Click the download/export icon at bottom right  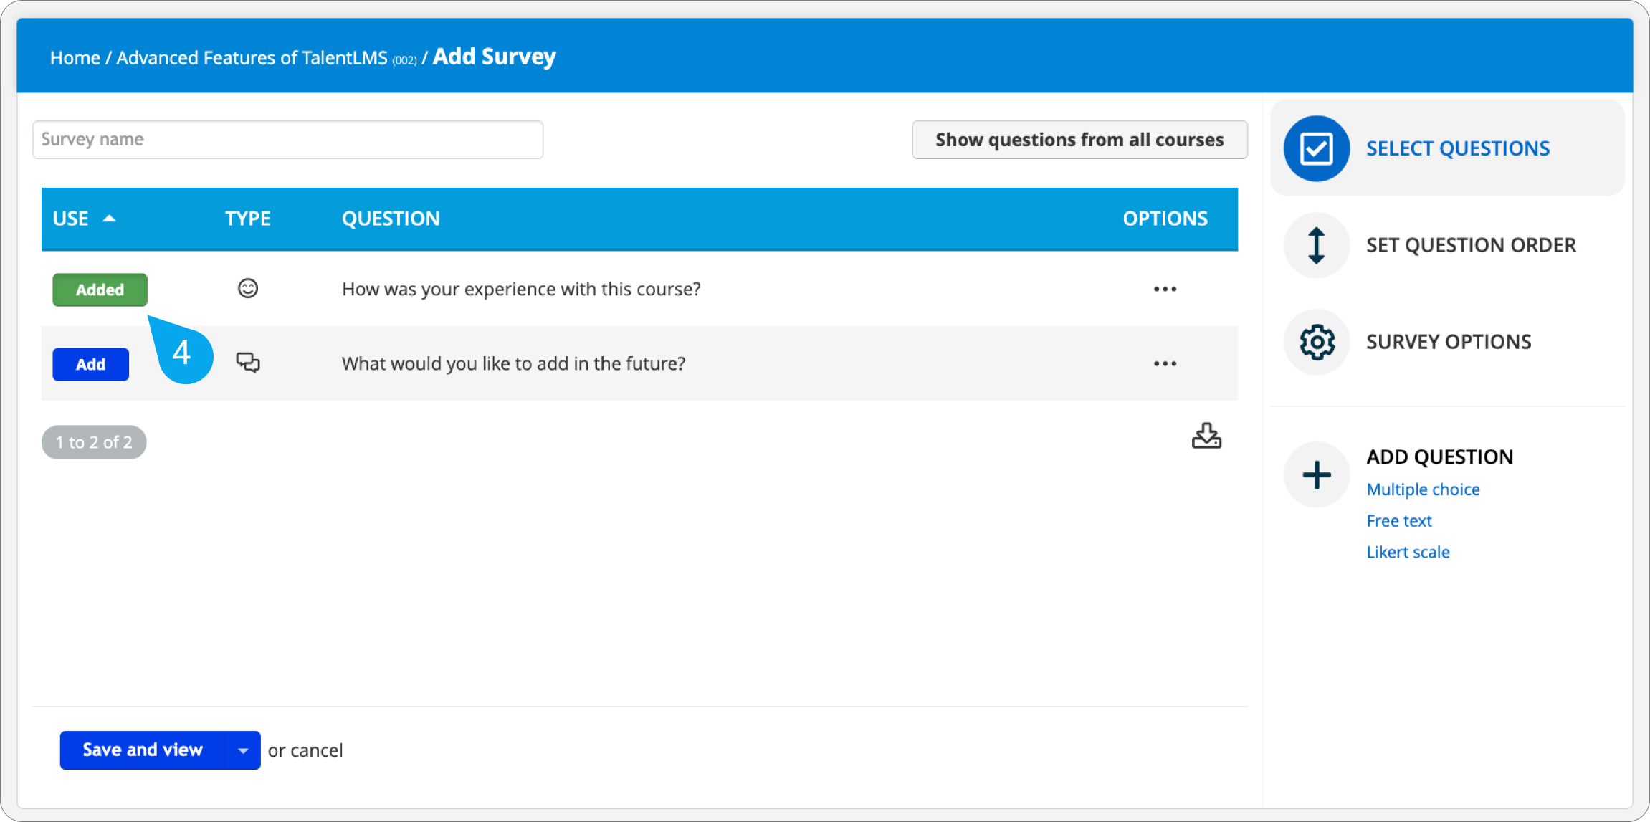tap(1206, 436)
